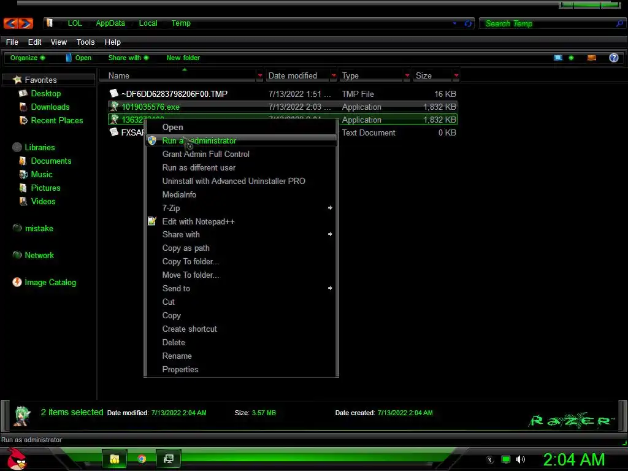Click the Downloads sidebar icon
This screenshot has height=471, width=628.
[x=23, y=107]
